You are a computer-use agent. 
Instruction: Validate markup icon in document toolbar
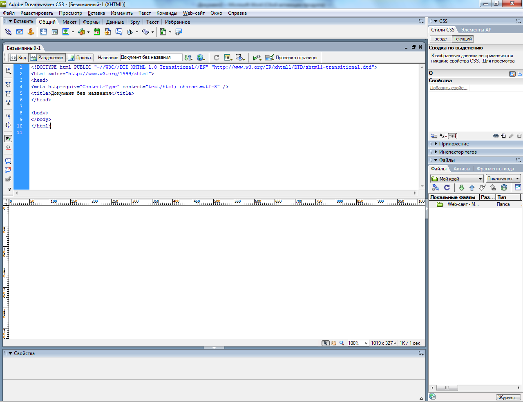[257, 58]
